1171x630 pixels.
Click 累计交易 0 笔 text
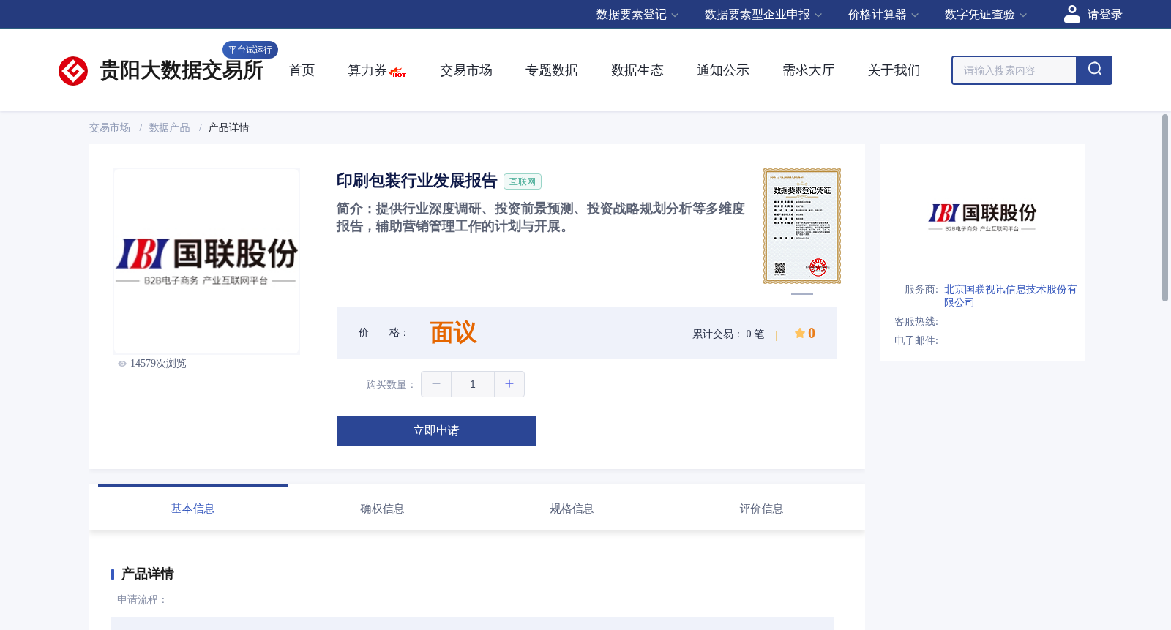[x=728, y=334]
